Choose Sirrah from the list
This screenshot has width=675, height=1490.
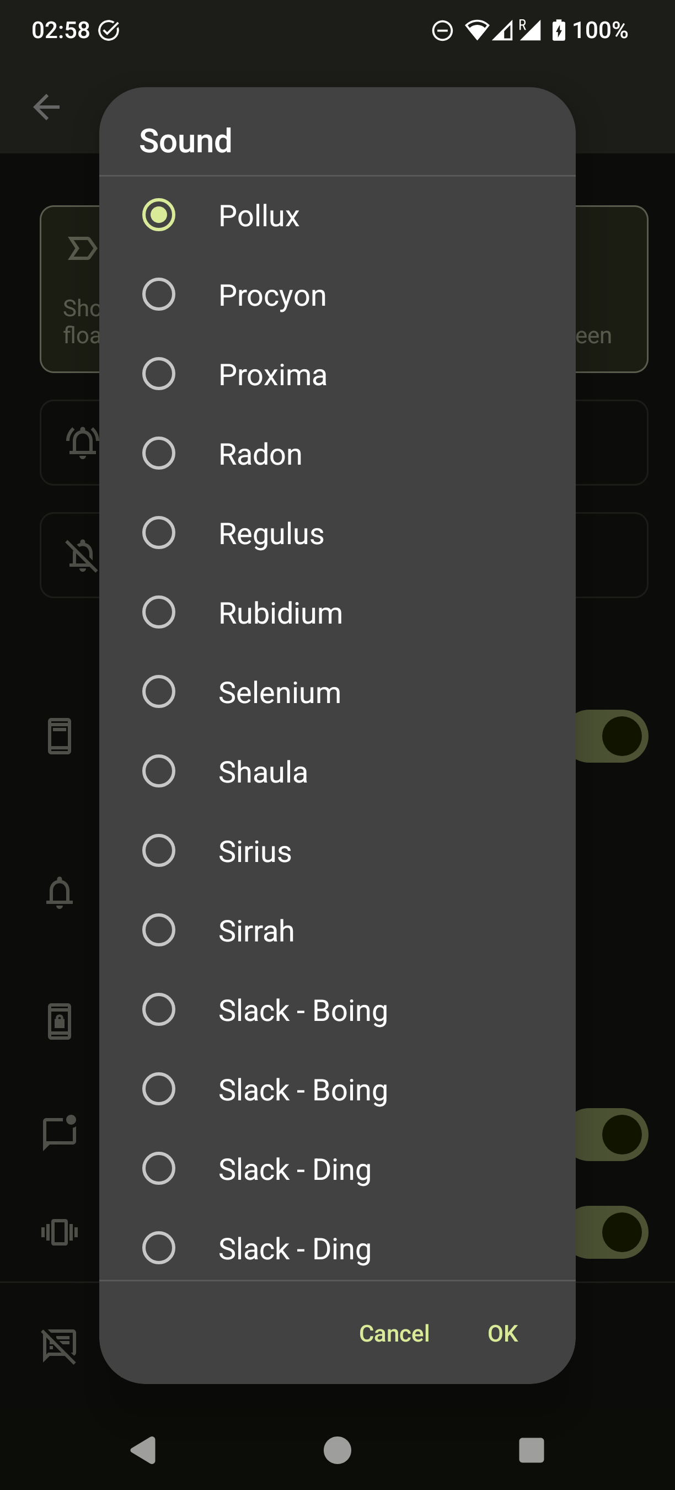(159, 930)
